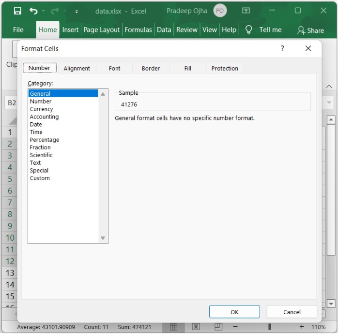The image size is (339, 334).
Task: Open the Border tab
Action: [x=151, y=68]
